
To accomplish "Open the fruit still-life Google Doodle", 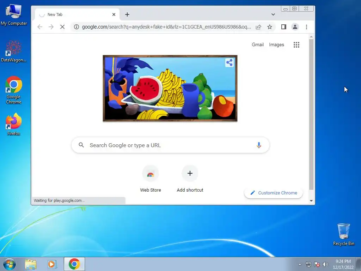I will [x=170, y=88].
